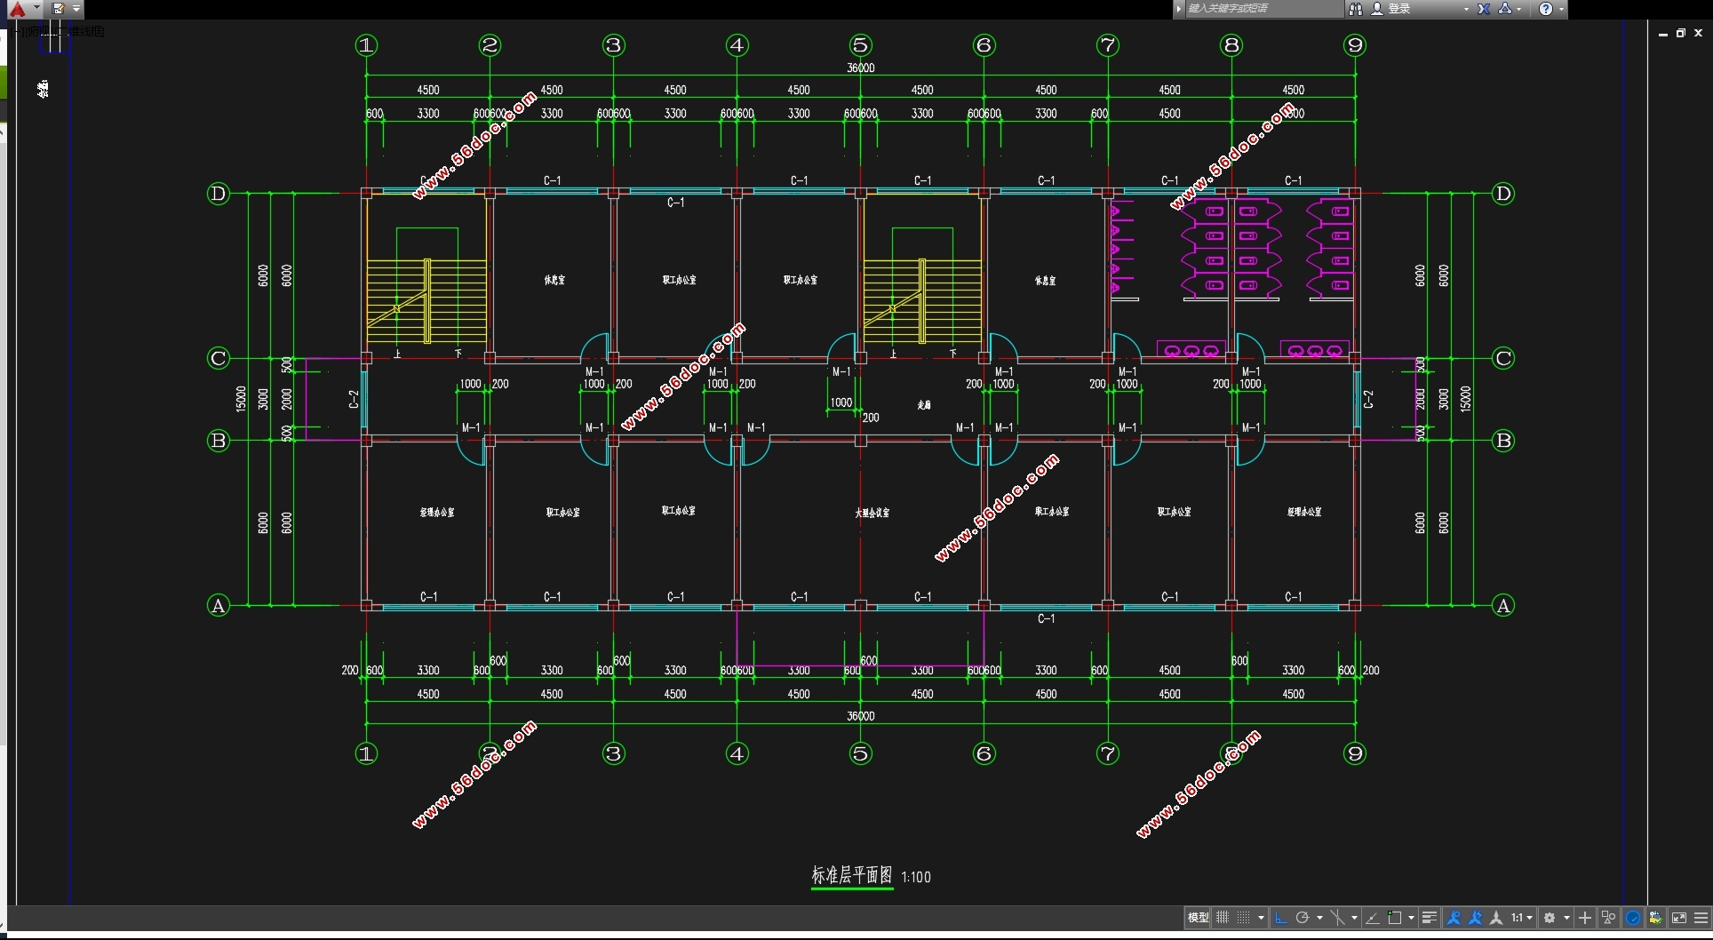The height and width of the screenshot is (940, 1713).
Task: Expand the Help dropdown arrow
Action: point(1561,9)
